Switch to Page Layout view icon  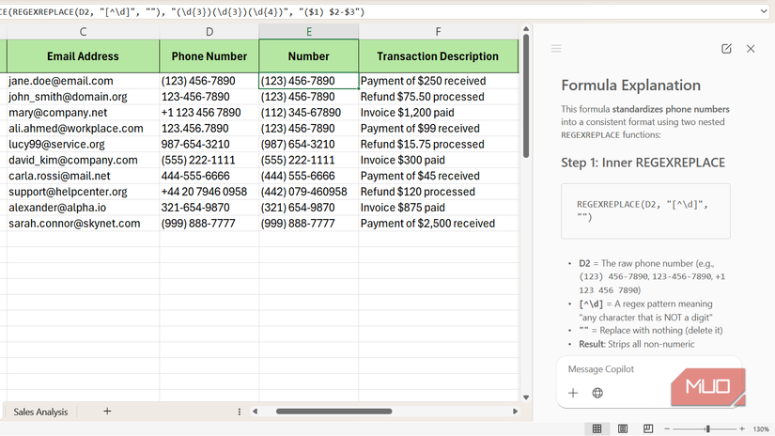[x=623, y=428]
